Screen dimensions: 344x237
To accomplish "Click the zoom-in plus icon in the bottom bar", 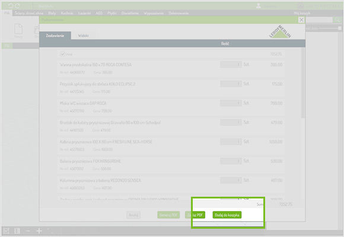I will tap(39, 231).
